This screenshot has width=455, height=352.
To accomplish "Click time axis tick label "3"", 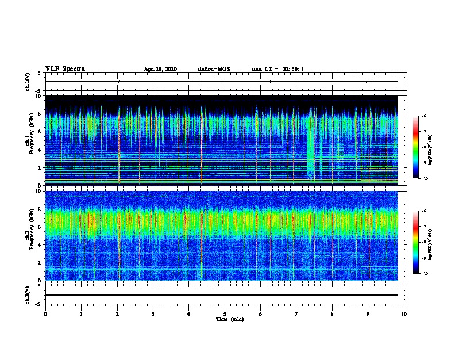I will pyautogui.click(x=153, y=314).
